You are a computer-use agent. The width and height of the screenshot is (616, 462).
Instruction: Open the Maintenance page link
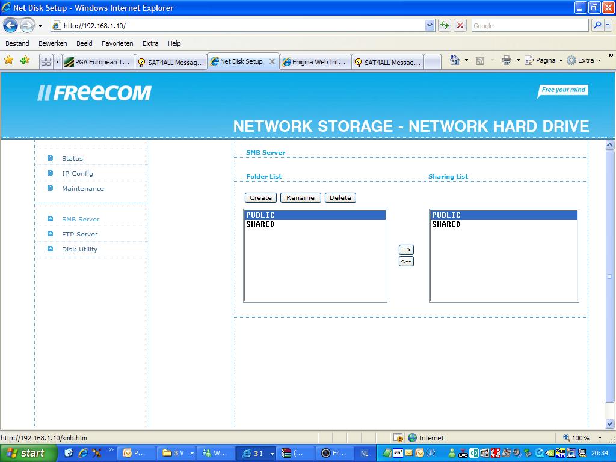[83, 188]
